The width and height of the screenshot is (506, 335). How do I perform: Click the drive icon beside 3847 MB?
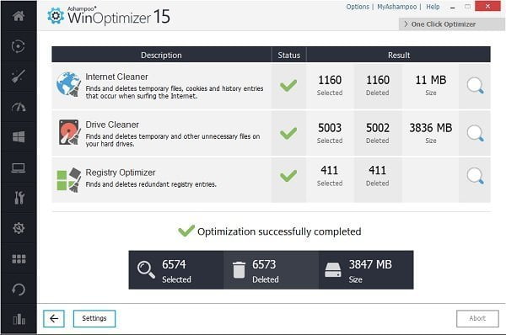[x=333, y=270]
